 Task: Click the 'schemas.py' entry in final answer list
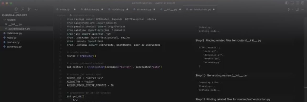click(x=212, y=62)
